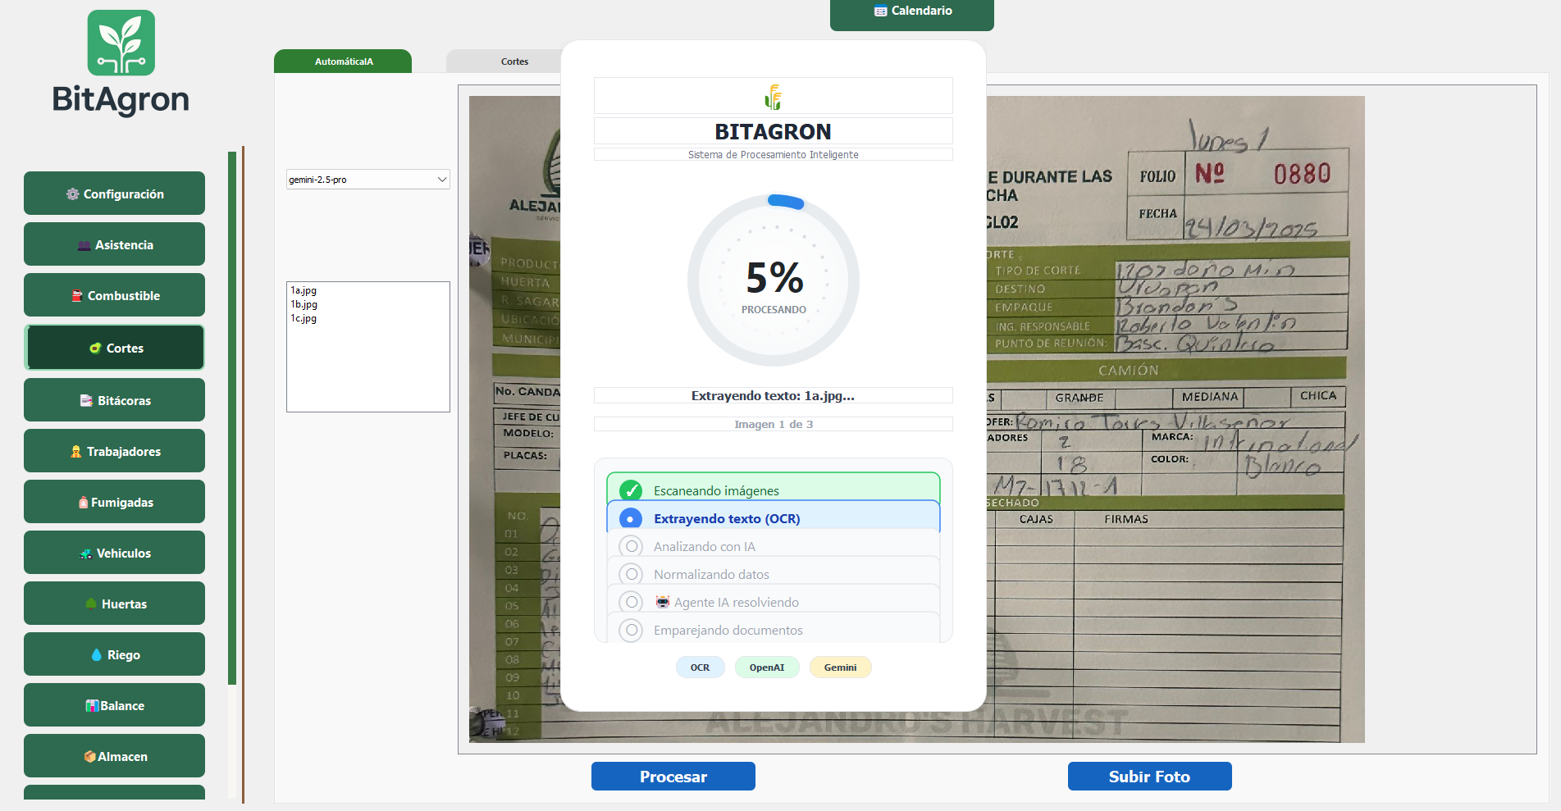Image resolution: width=1561 pixels, height=811 pixels.
Task: Select the Emparejando documentos step circle
Action: pyautogui.click(x=631, y=631)
